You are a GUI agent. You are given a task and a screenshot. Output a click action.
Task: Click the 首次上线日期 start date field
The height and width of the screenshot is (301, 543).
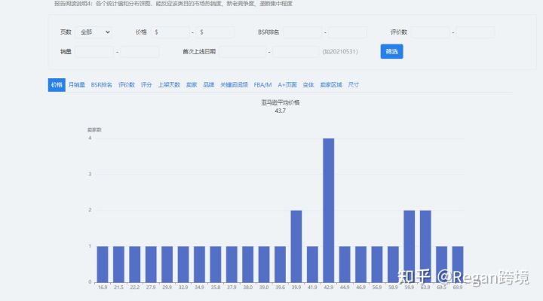242,51
